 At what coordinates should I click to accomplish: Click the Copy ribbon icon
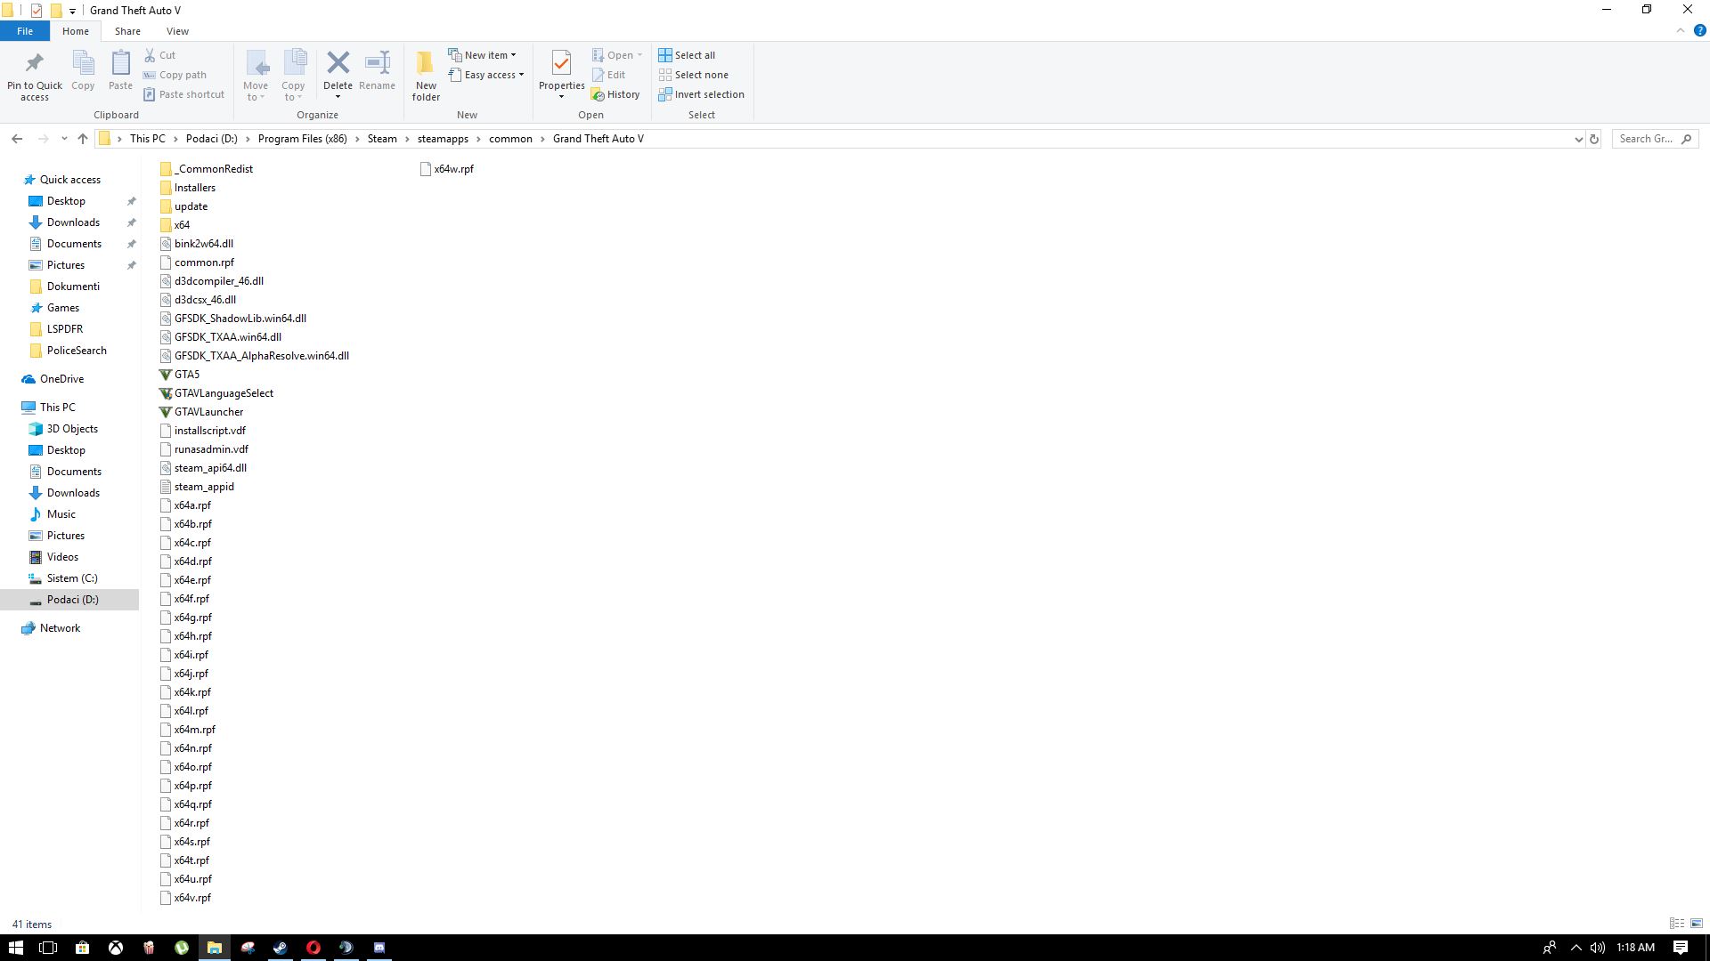(83, 63)
